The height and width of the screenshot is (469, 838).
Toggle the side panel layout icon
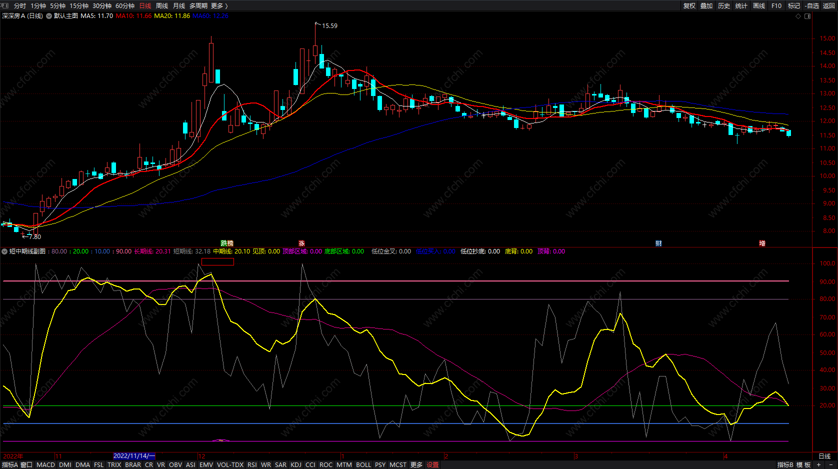click(807, 16)
